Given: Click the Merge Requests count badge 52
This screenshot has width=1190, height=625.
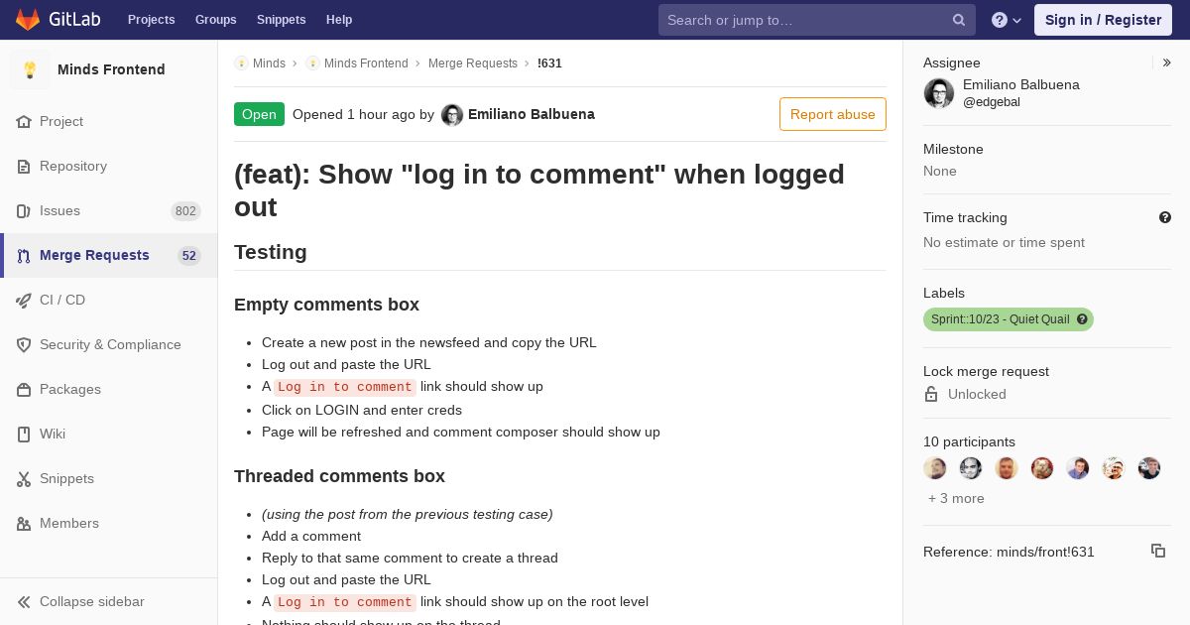Looking at the screenshot, I should (x=189, y=256).
